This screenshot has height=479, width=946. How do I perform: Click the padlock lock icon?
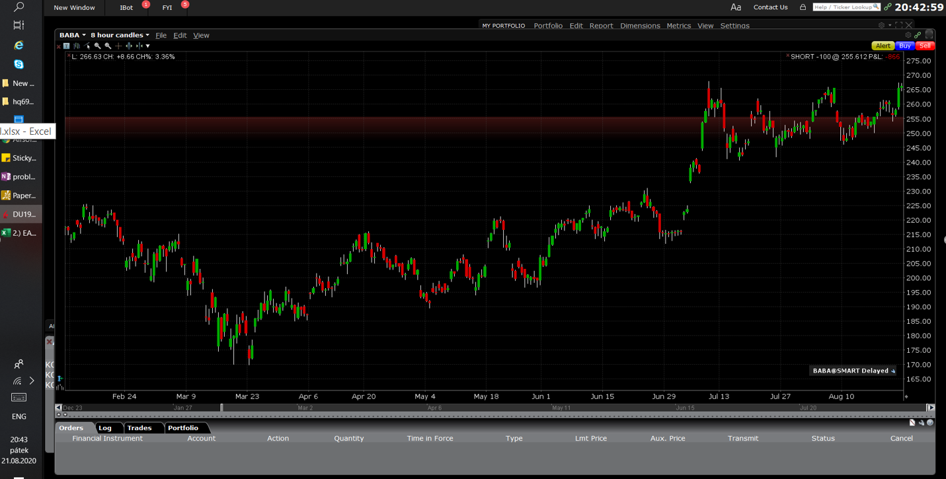pos(803,7)
